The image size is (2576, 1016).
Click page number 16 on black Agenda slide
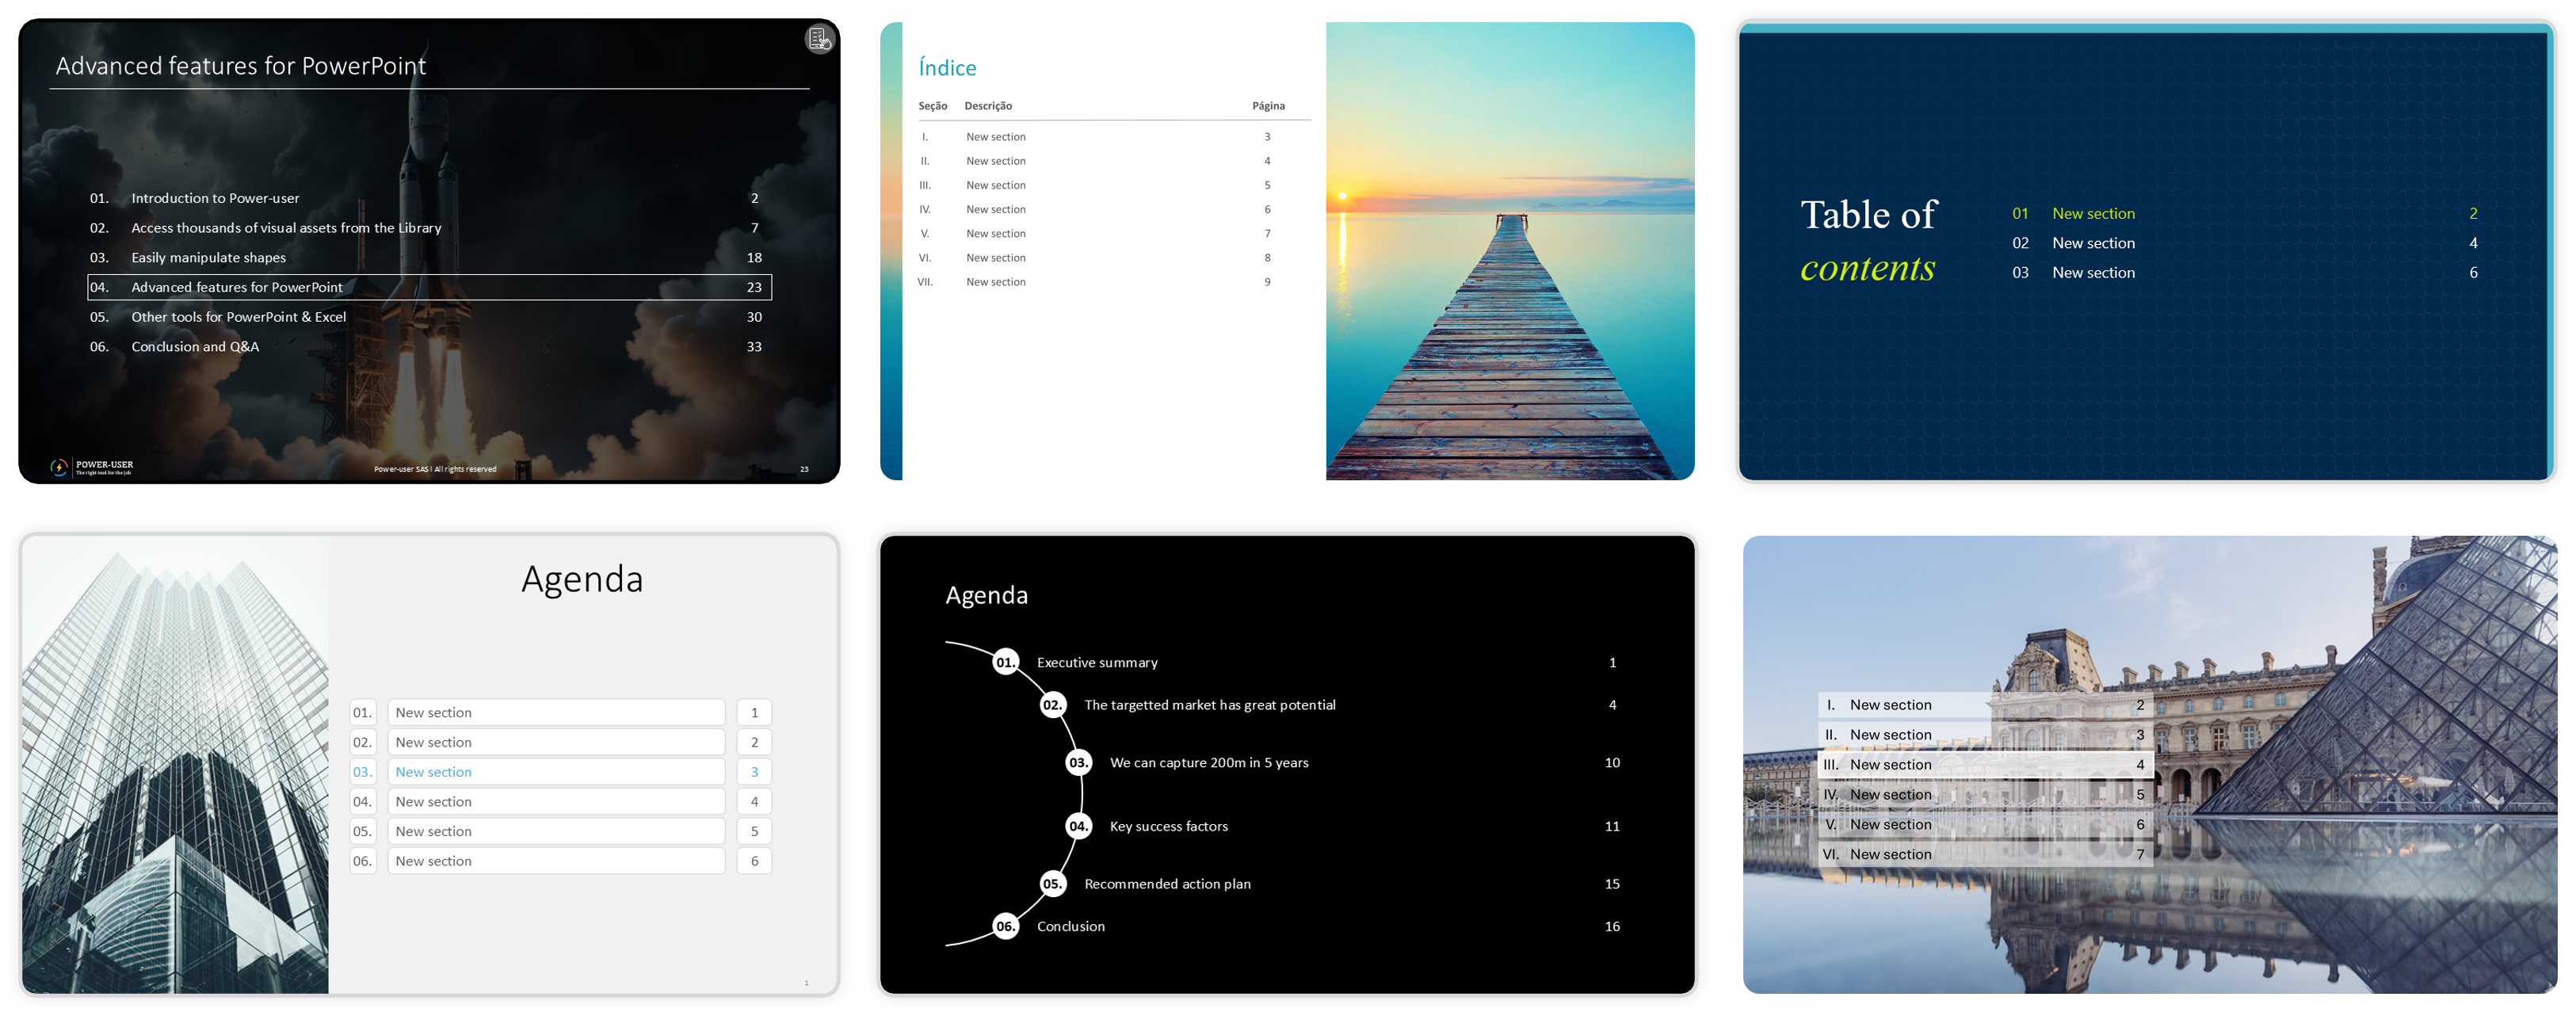[1612, 927]
